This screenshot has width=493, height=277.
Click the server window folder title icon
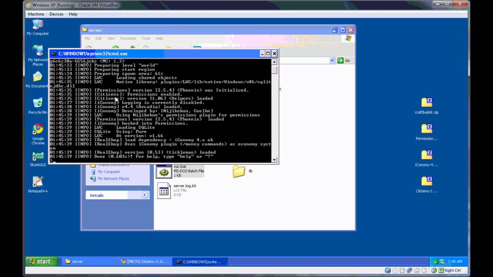[85, 30]
